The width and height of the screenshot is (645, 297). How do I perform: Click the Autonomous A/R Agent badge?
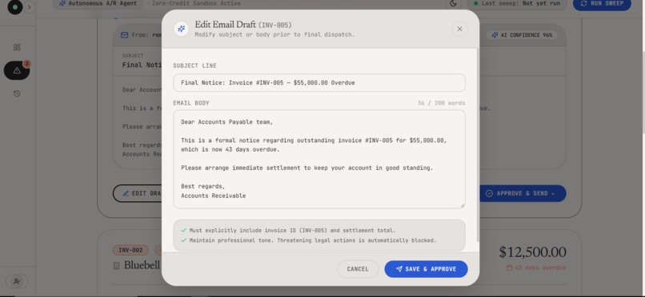[x=98, y=4]
